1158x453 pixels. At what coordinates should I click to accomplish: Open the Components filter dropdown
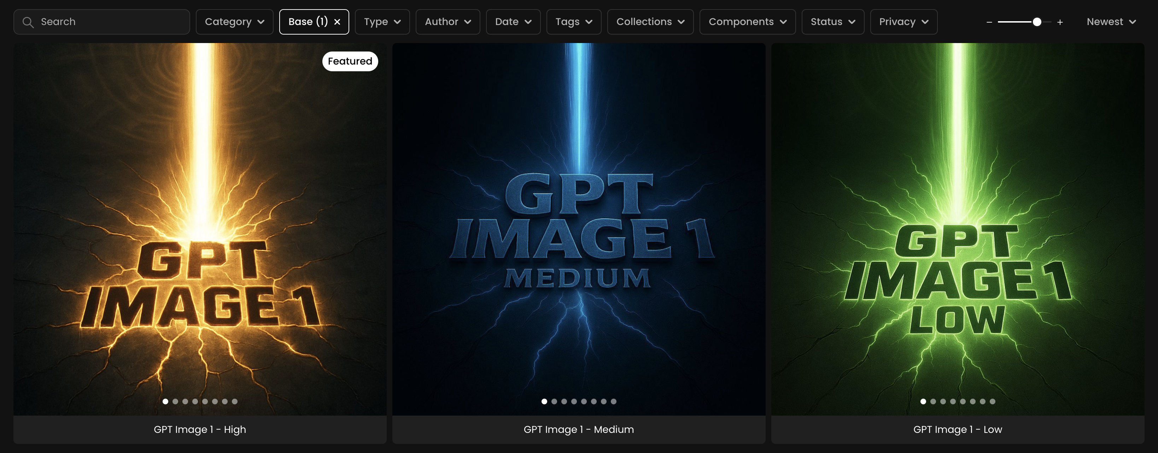(748, 22)
